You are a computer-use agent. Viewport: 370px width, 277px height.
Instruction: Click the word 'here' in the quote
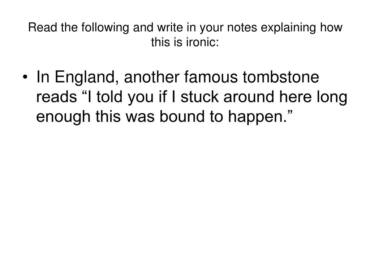pyautogui.click(x=295, y=97)
